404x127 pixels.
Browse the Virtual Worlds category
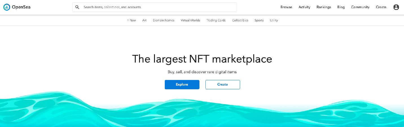[190, 20]
